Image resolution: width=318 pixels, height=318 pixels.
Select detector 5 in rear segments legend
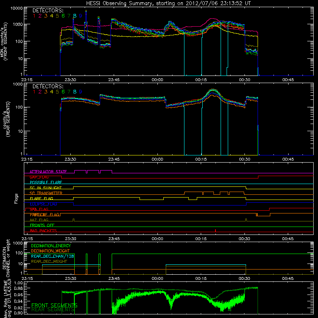pos(57,92)
